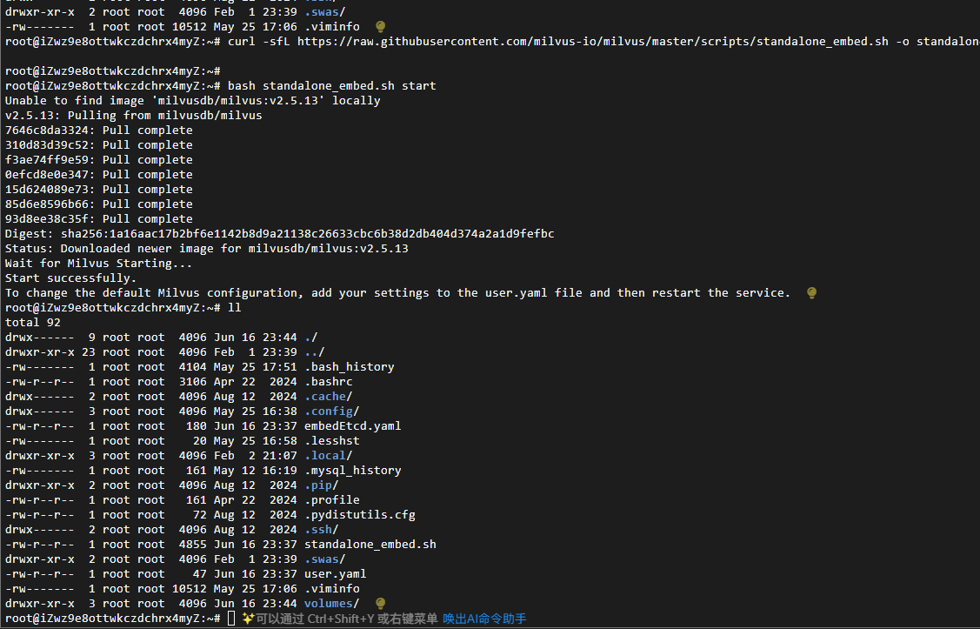980x629 pixels.
Task: Click the .ssh/ directory name
Action: [x=321, y=530]
